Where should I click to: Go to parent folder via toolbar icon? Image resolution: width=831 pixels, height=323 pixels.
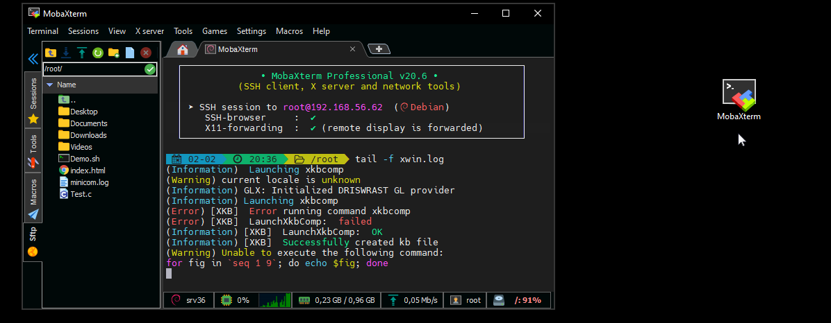tap(50, 53)
